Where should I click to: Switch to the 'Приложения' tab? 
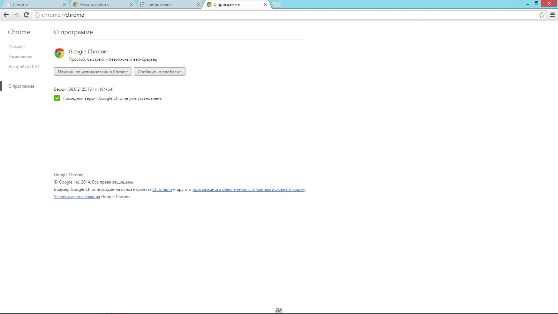click(169, 5)
